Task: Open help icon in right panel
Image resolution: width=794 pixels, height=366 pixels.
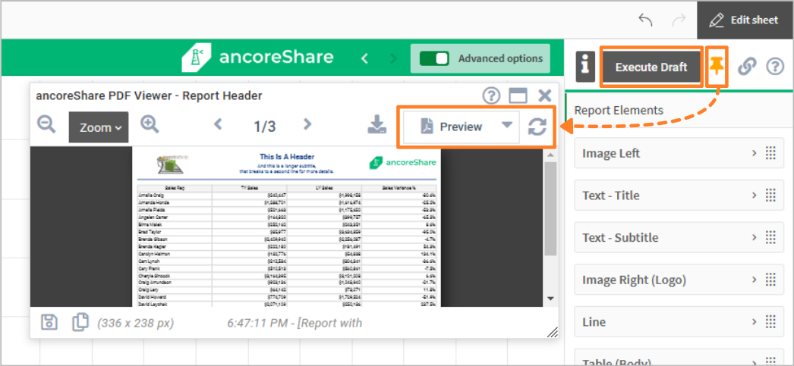Action: pyautogui.click(x=775, y=66)
